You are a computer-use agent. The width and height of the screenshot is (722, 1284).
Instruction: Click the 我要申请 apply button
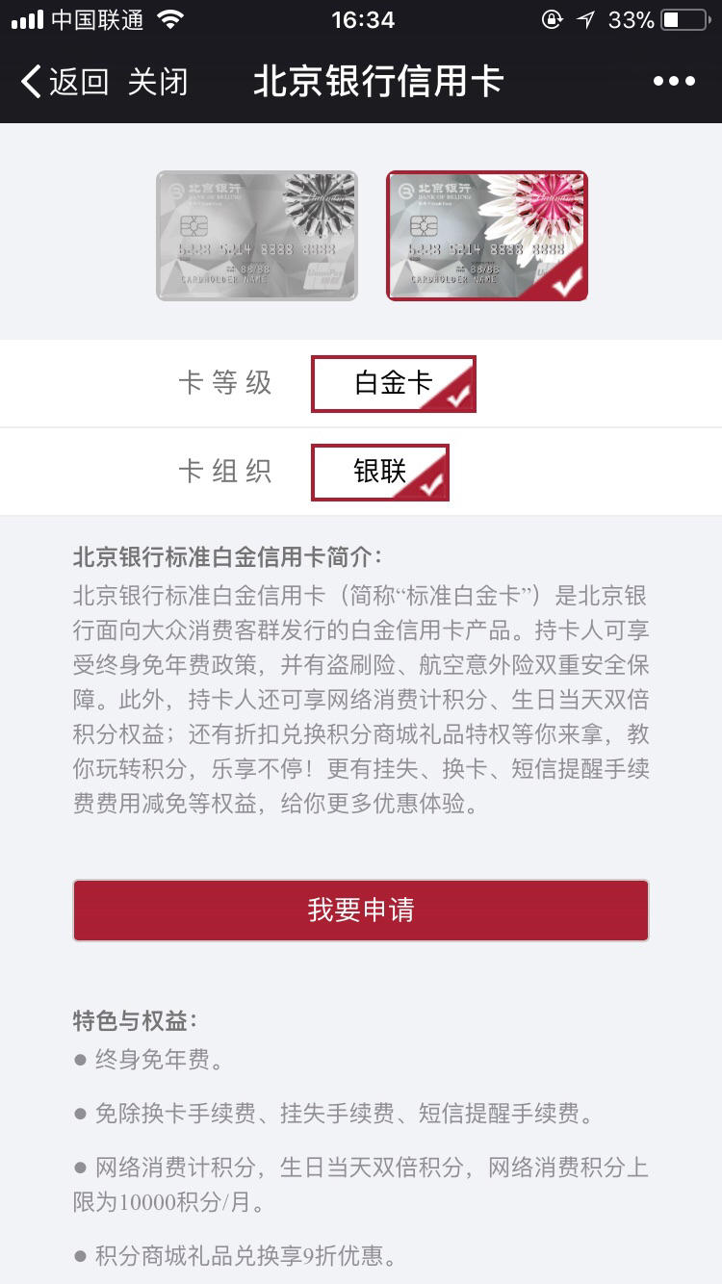(361, 910)
